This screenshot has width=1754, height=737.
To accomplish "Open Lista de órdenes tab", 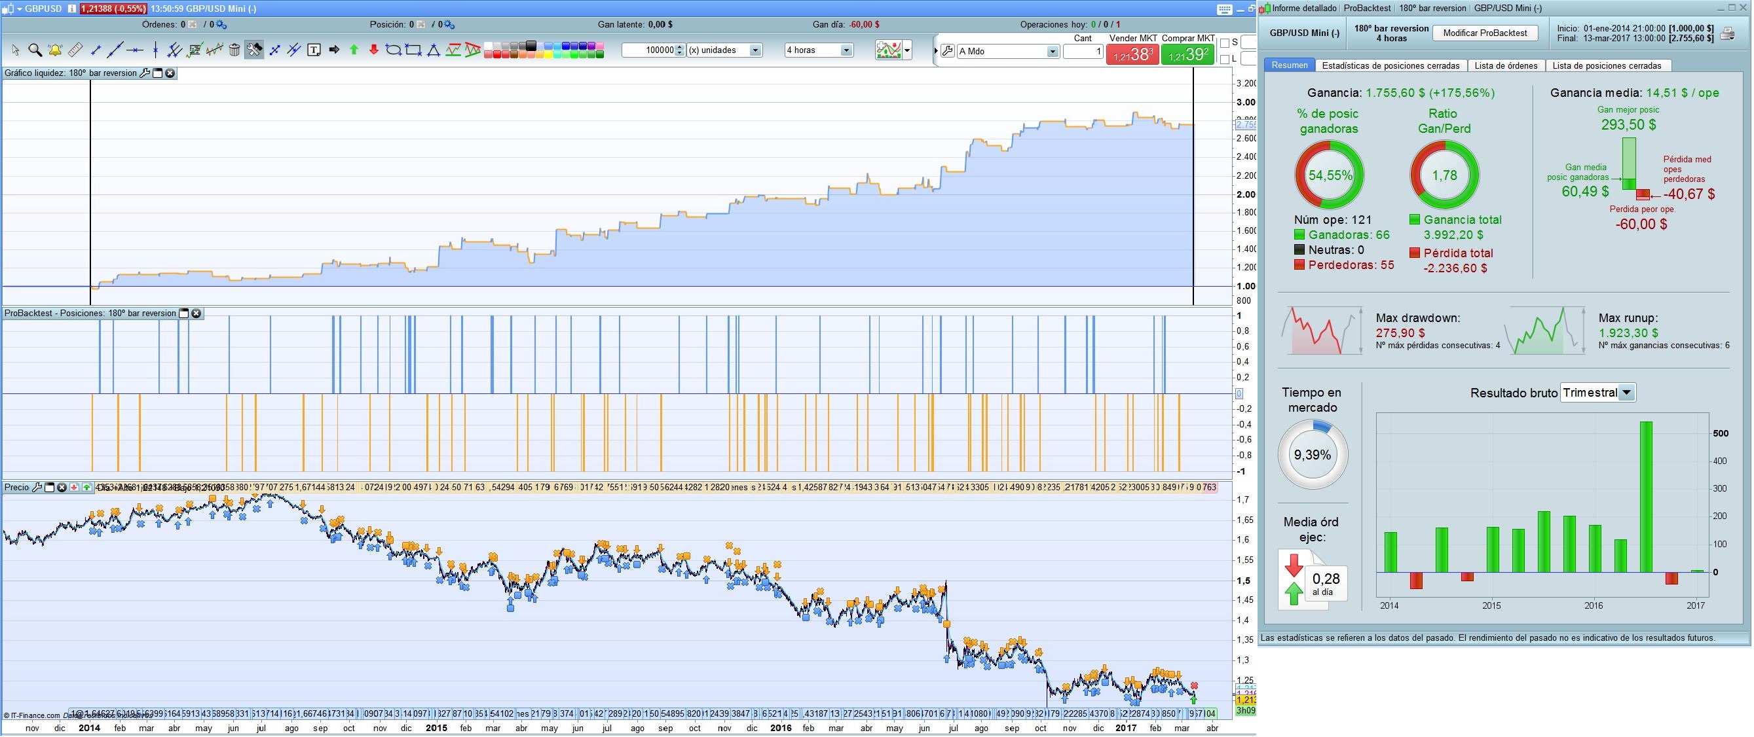I will pyautogui.click(x=1506, y=66).
